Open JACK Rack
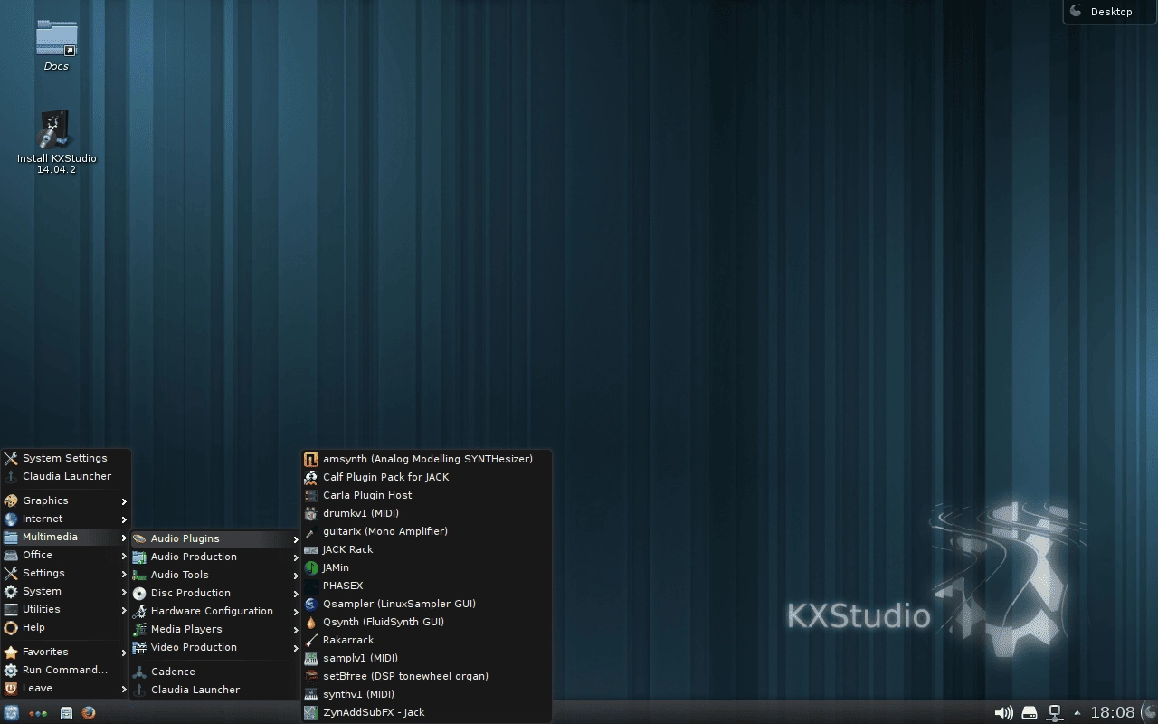The image size is (1158, 724). pyautogui.click(x=426, y=549)
